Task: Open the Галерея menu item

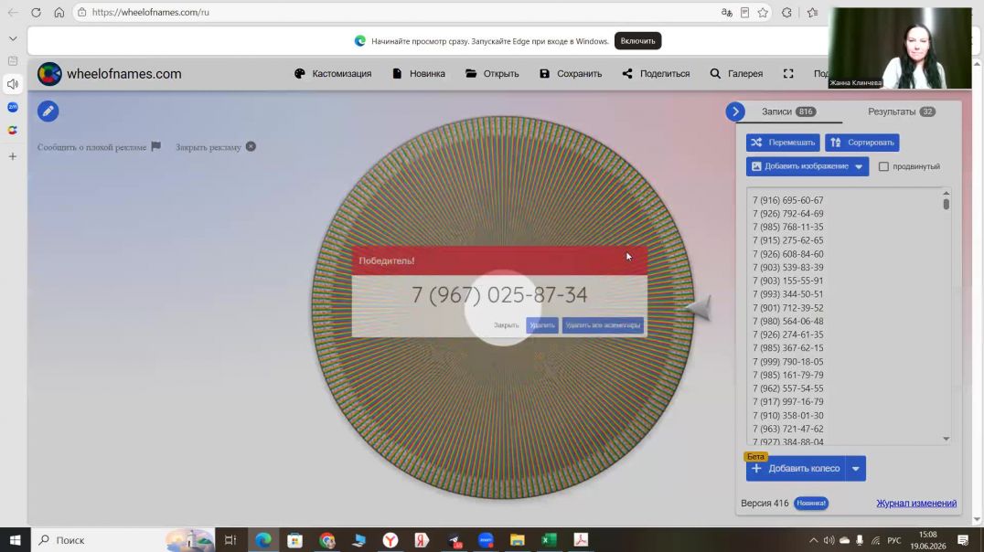Action: pyautogui.click(x=736, y=74)
